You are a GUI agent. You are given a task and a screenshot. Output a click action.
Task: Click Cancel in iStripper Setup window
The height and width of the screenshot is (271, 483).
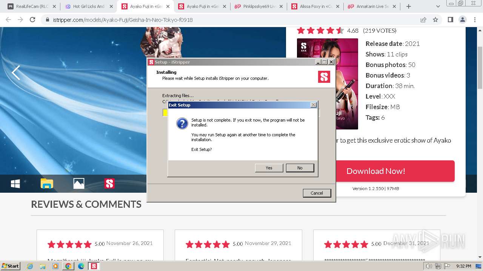pos(317,193)
